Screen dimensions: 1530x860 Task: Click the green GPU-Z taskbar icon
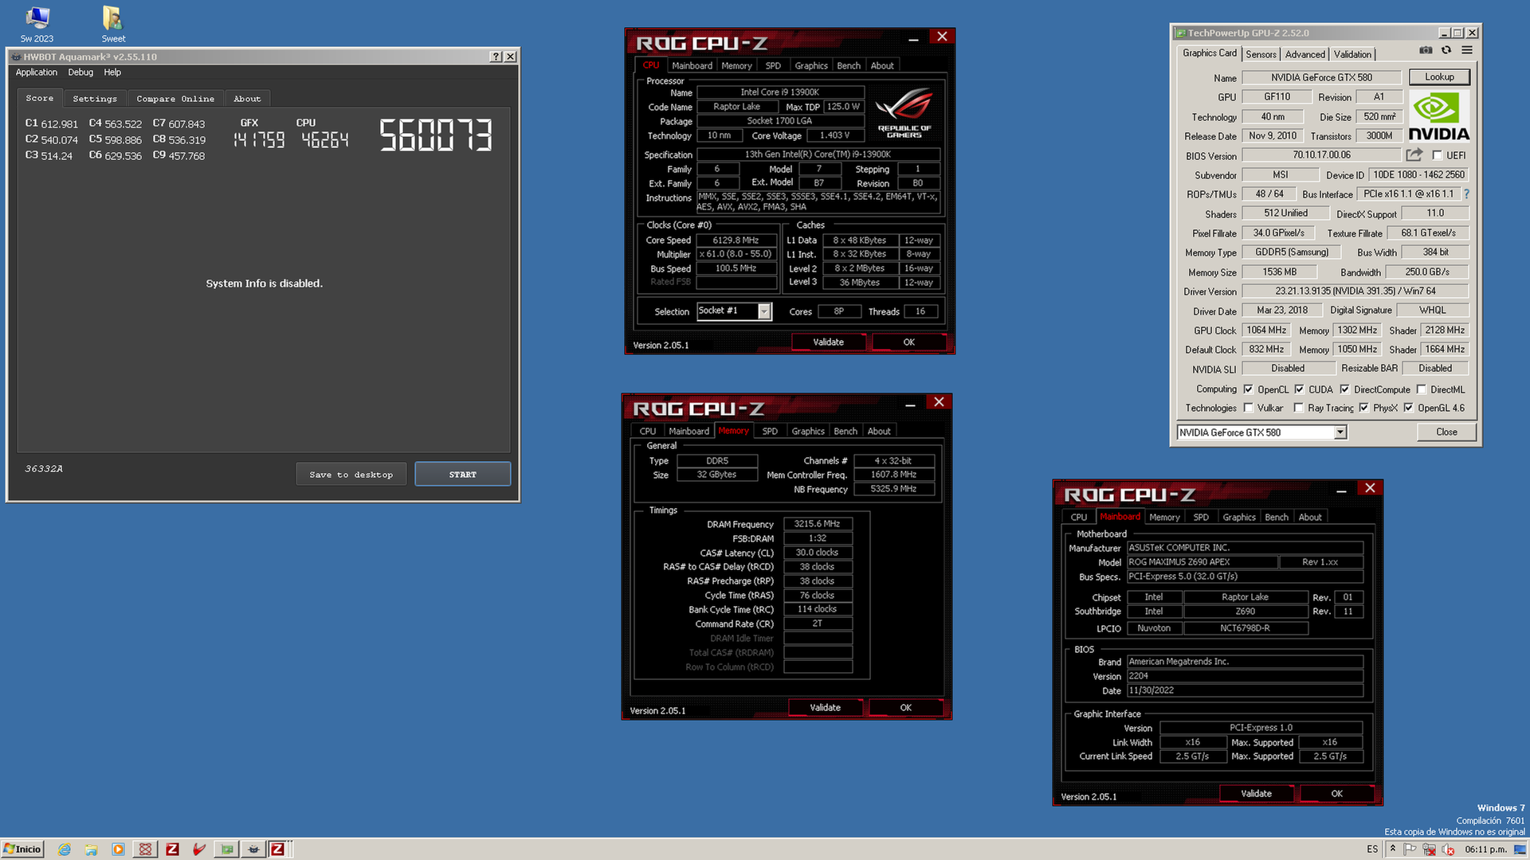227,850
